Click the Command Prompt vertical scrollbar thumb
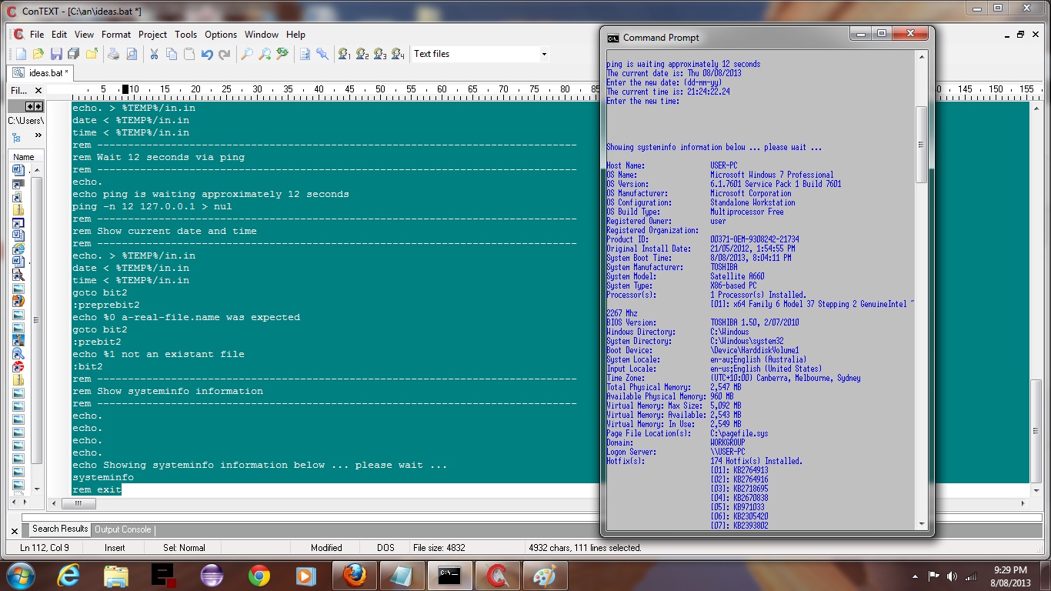1051x591 pixels. (921, 144)
